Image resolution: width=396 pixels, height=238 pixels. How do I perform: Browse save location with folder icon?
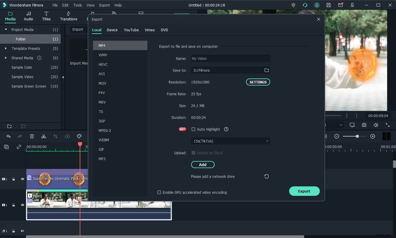pos(266,70)
